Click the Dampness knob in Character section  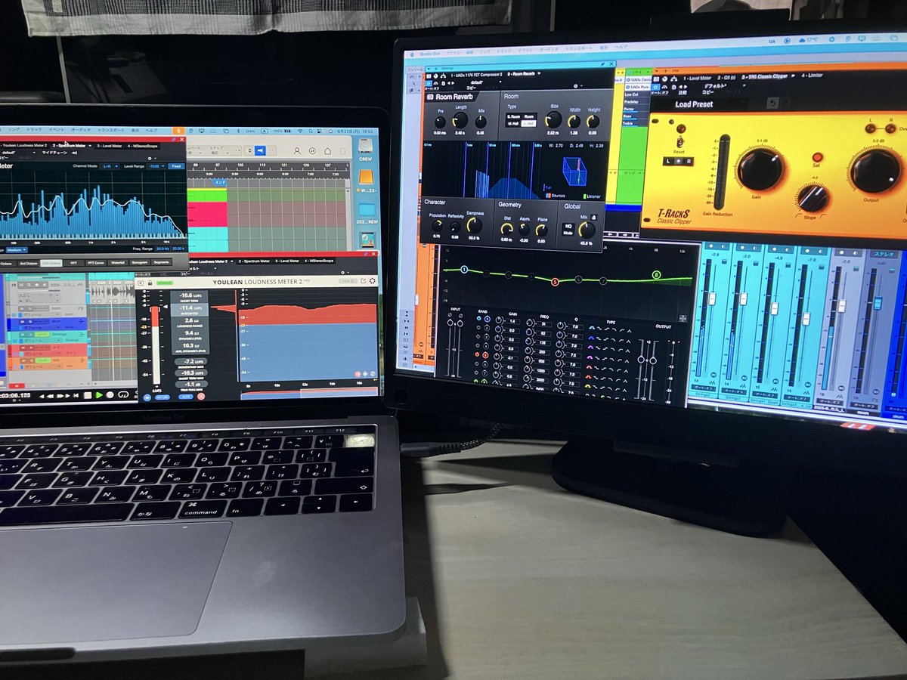pyautogui.click(x=474, y=225)
